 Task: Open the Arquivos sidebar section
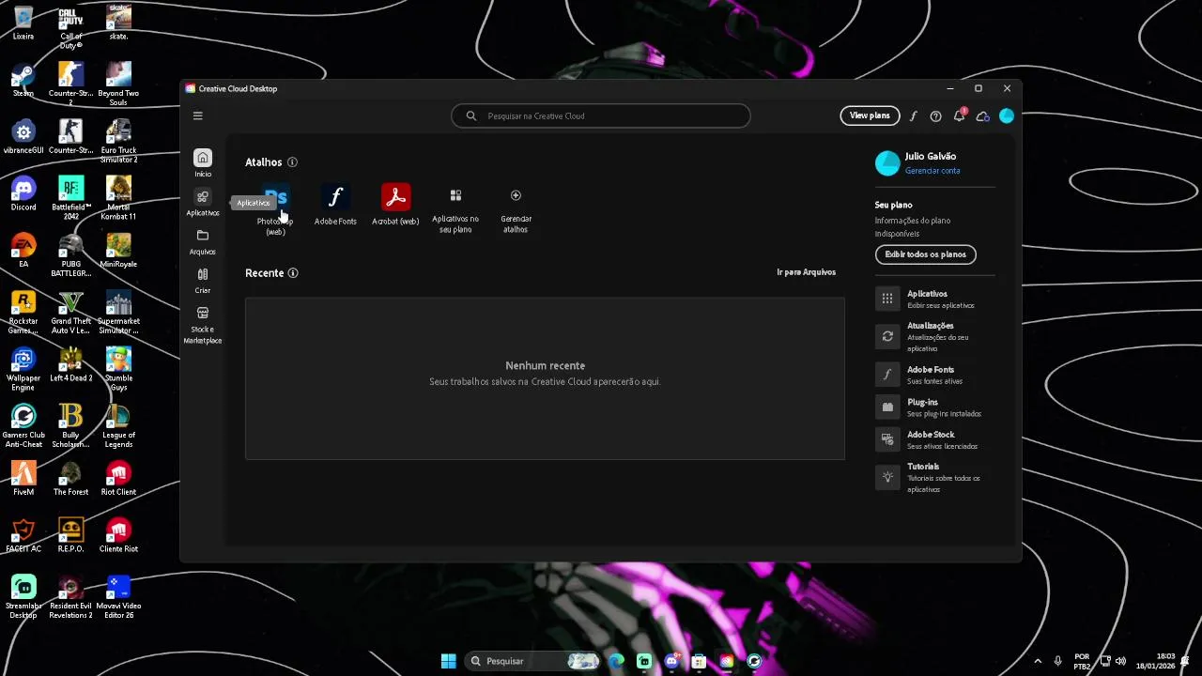(203, 241)
